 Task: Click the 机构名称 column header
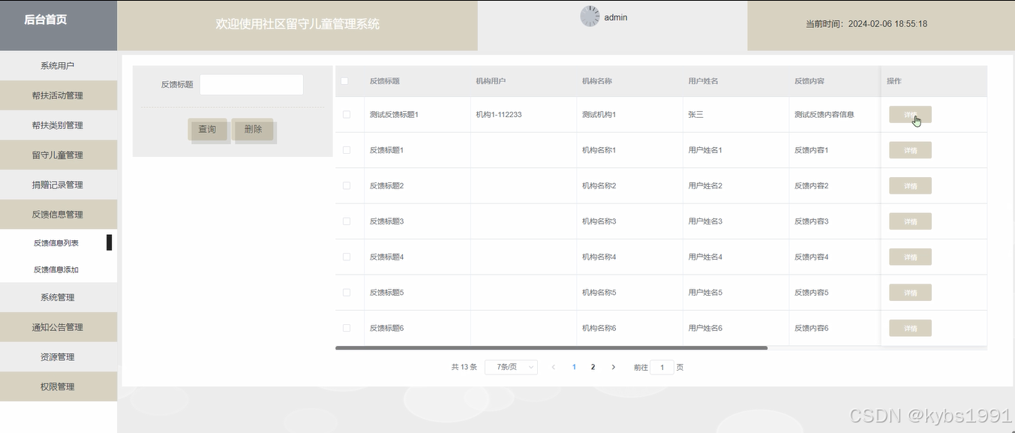(x=597, y=81)
